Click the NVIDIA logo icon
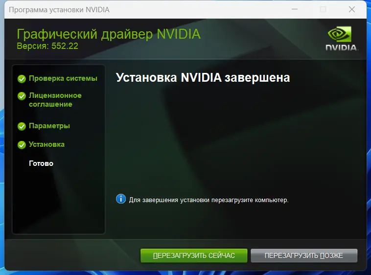 341,38
